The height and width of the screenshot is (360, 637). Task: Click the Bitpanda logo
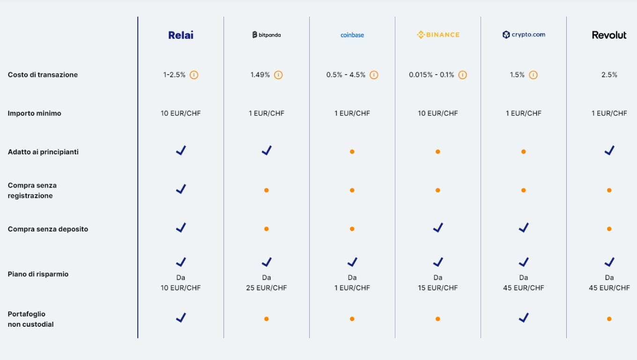pos(267,35)
